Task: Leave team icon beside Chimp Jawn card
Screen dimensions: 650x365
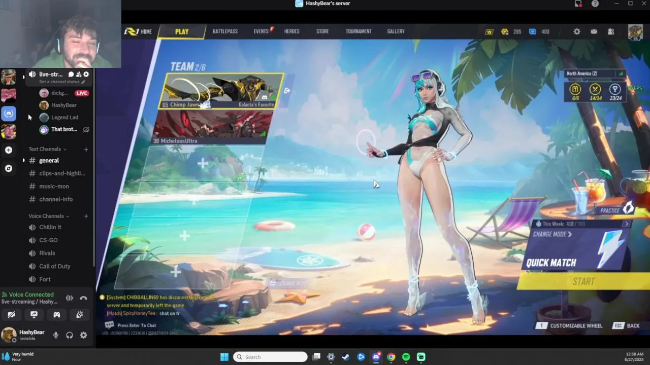Action: pos(287,91)
